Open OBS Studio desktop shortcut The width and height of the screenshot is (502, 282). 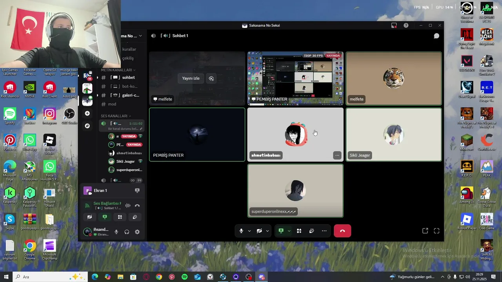point(69,116)
